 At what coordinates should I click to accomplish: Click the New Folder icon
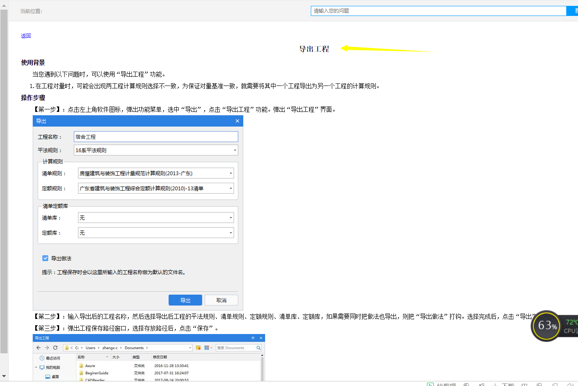click(198, 348)
